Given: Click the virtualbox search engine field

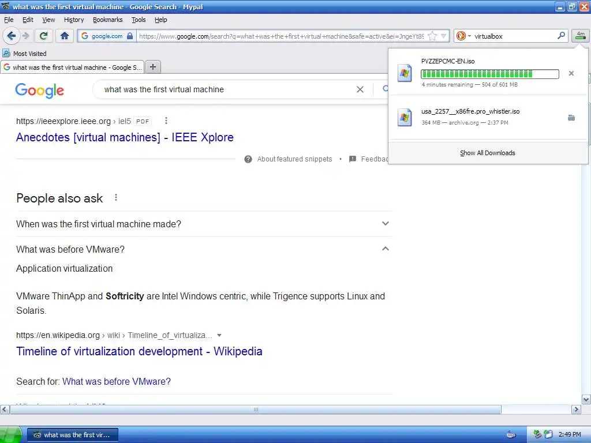Looking at the screenshot, I should pyautogui.click(x=514, y=36).
